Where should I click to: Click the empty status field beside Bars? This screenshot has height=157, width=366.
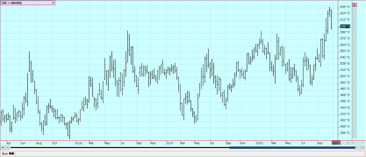click(189, 153)
